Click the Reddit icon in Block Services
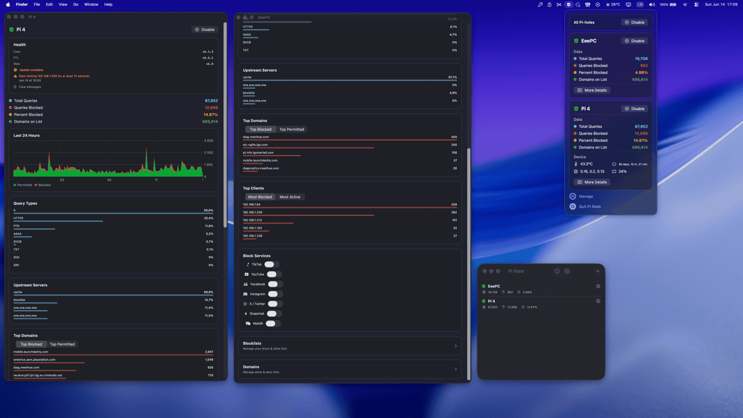Viewport: 743px width, 418px height. click(248, 323)
